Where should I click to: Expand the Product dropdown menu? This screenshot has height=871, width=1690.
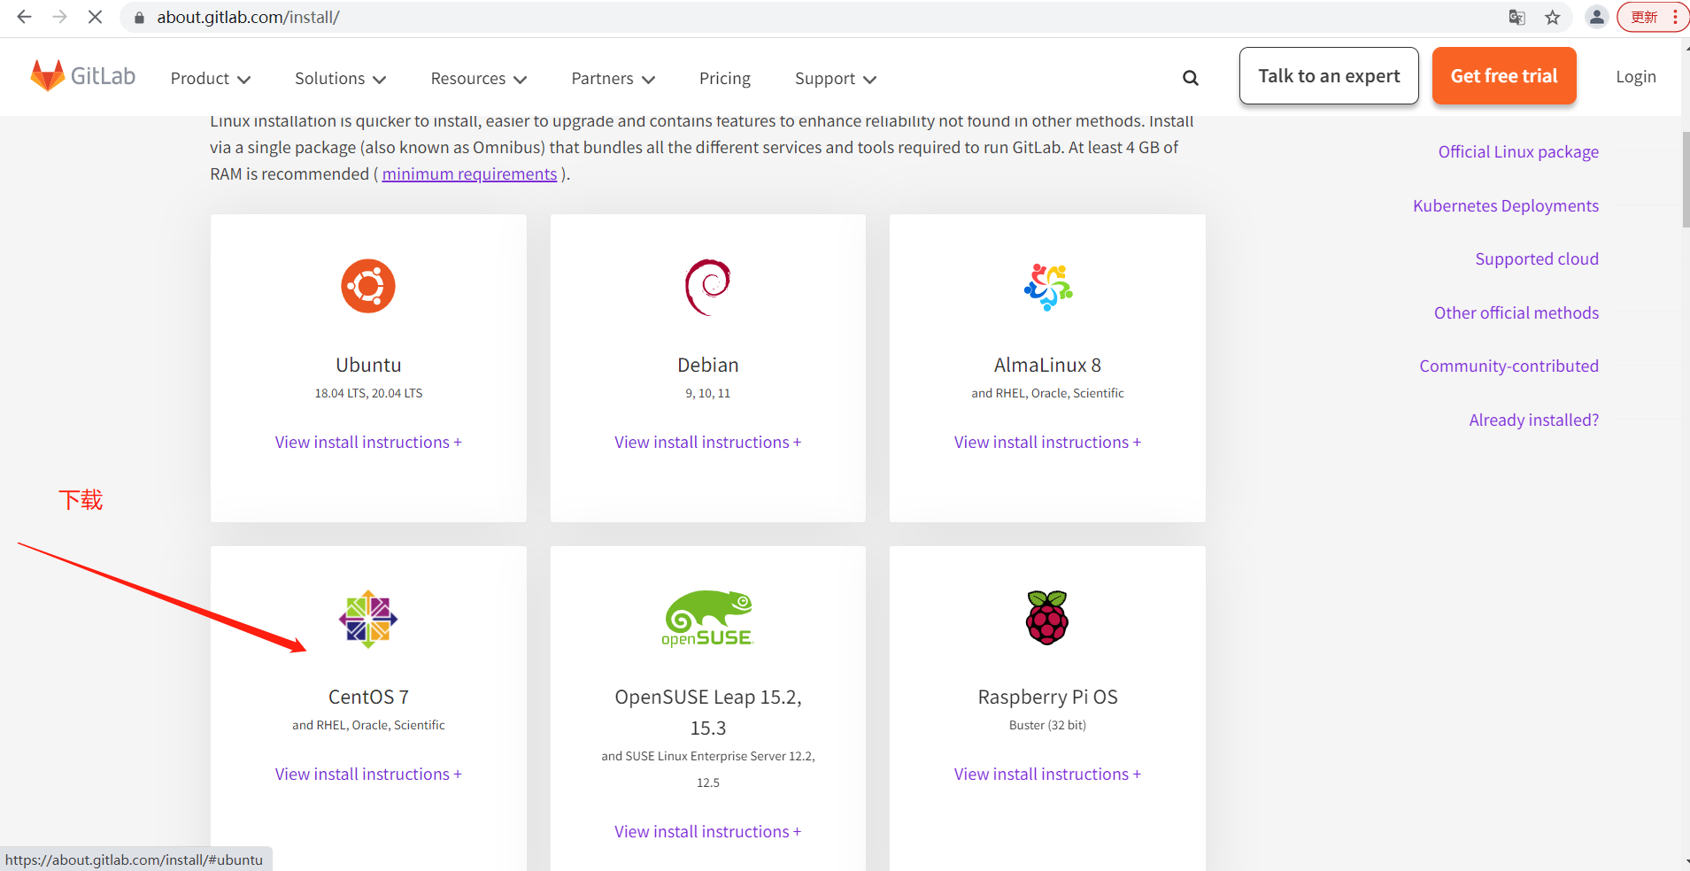(211, 79)
